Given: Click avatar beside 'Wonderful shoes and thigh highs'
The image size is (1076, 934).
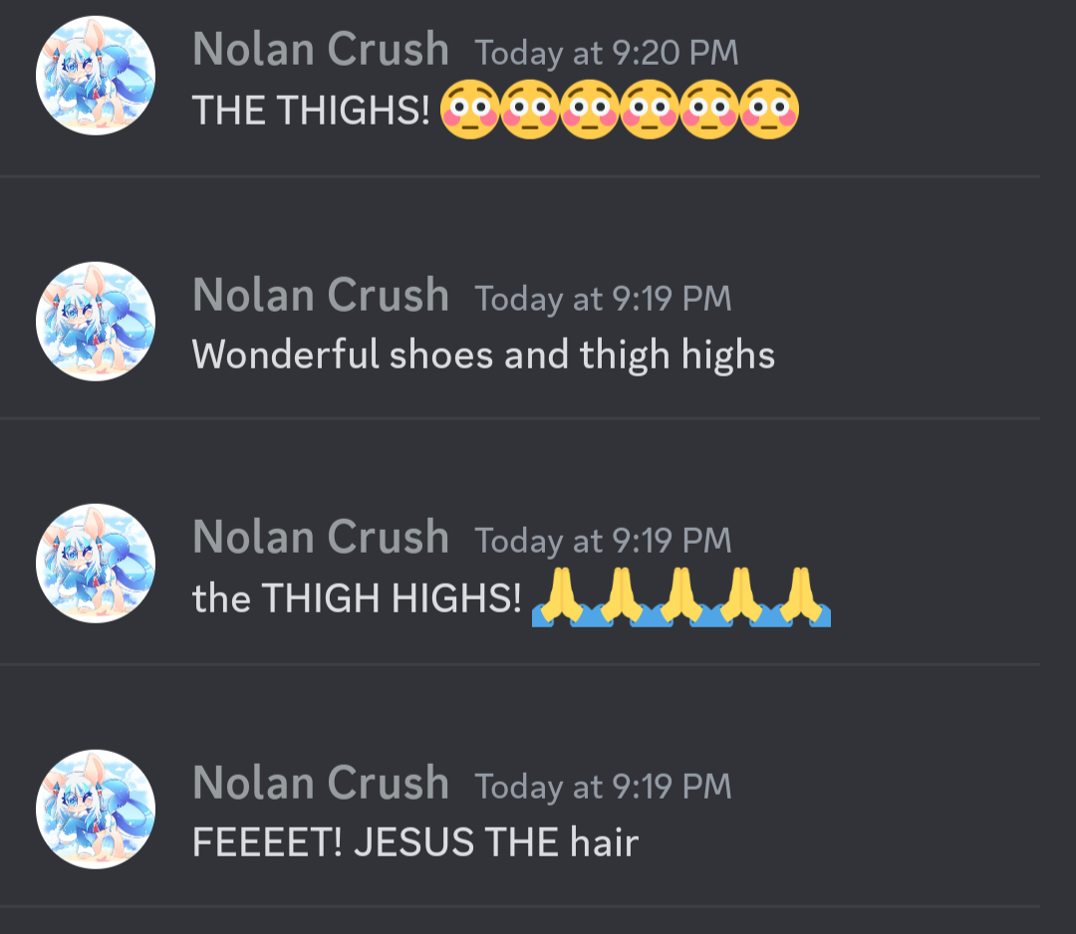Looking at the screenshot, I should click(x=96, y=321).
